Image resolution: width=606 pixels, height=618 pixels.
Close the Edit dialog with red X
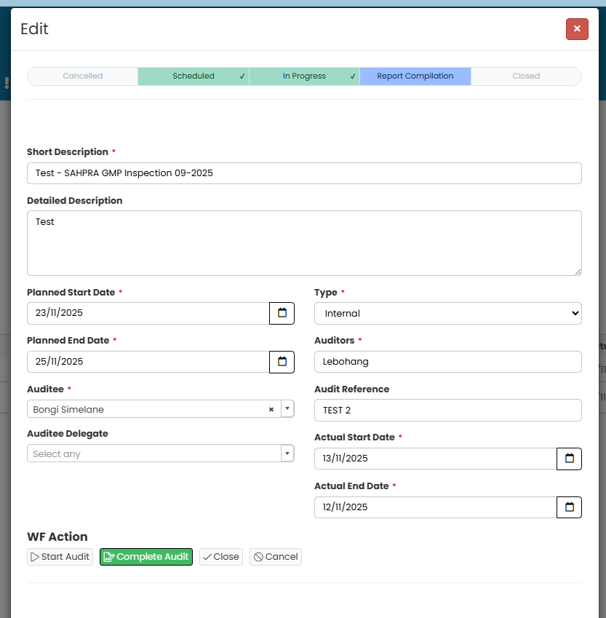point(577,29)
